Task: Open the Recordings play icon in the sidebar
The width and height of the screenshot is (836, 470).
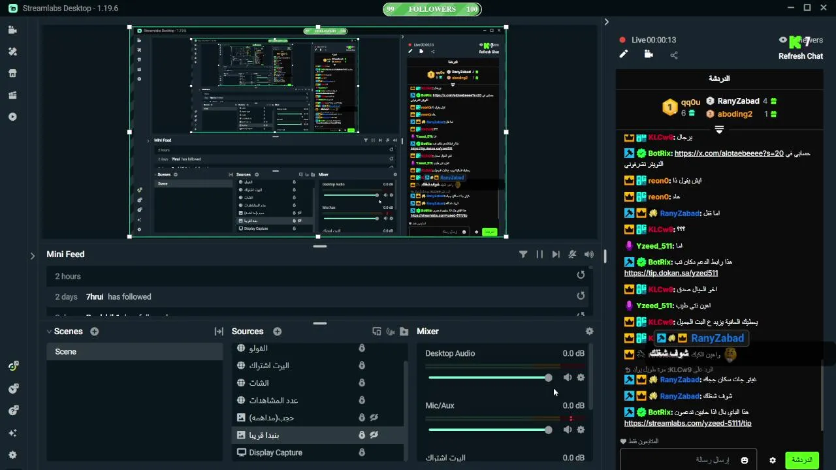Action: tap(12, 117)
